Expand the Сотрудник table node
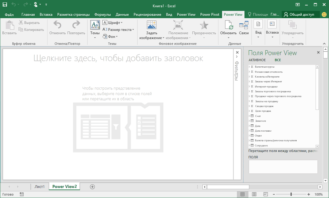Screen dimensions: 329x198 [249, 145]
